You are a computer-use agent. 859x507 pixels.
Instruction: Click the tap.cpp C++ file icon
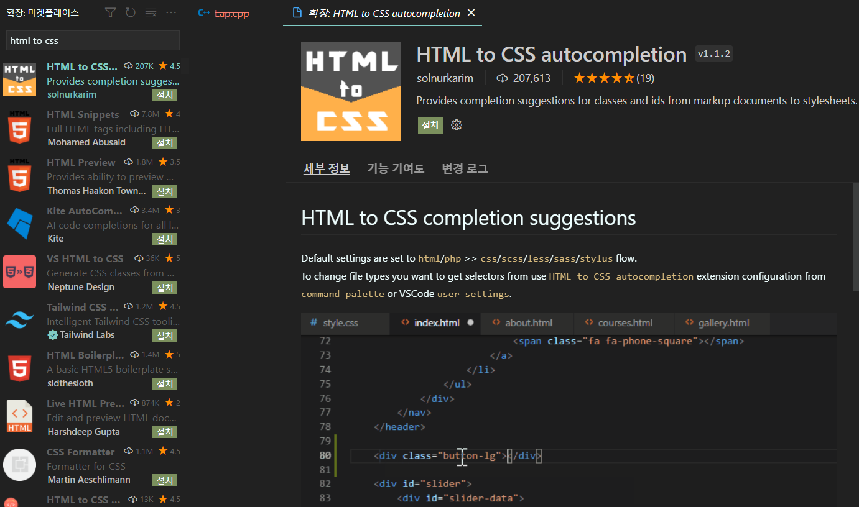[x=204, y=13]
